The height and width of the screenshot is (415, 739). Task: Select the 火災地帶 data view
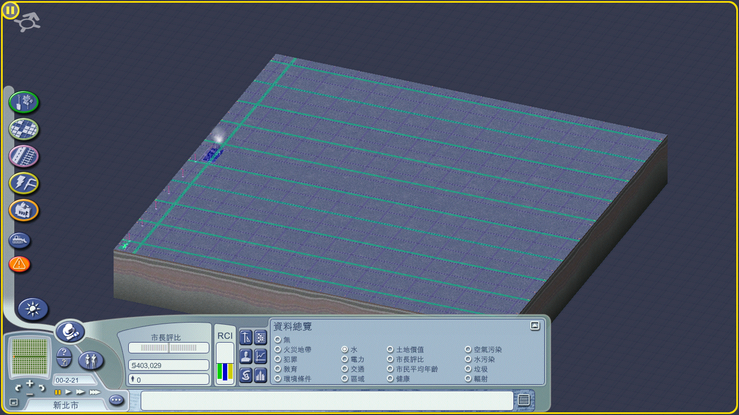pos(278,350)
